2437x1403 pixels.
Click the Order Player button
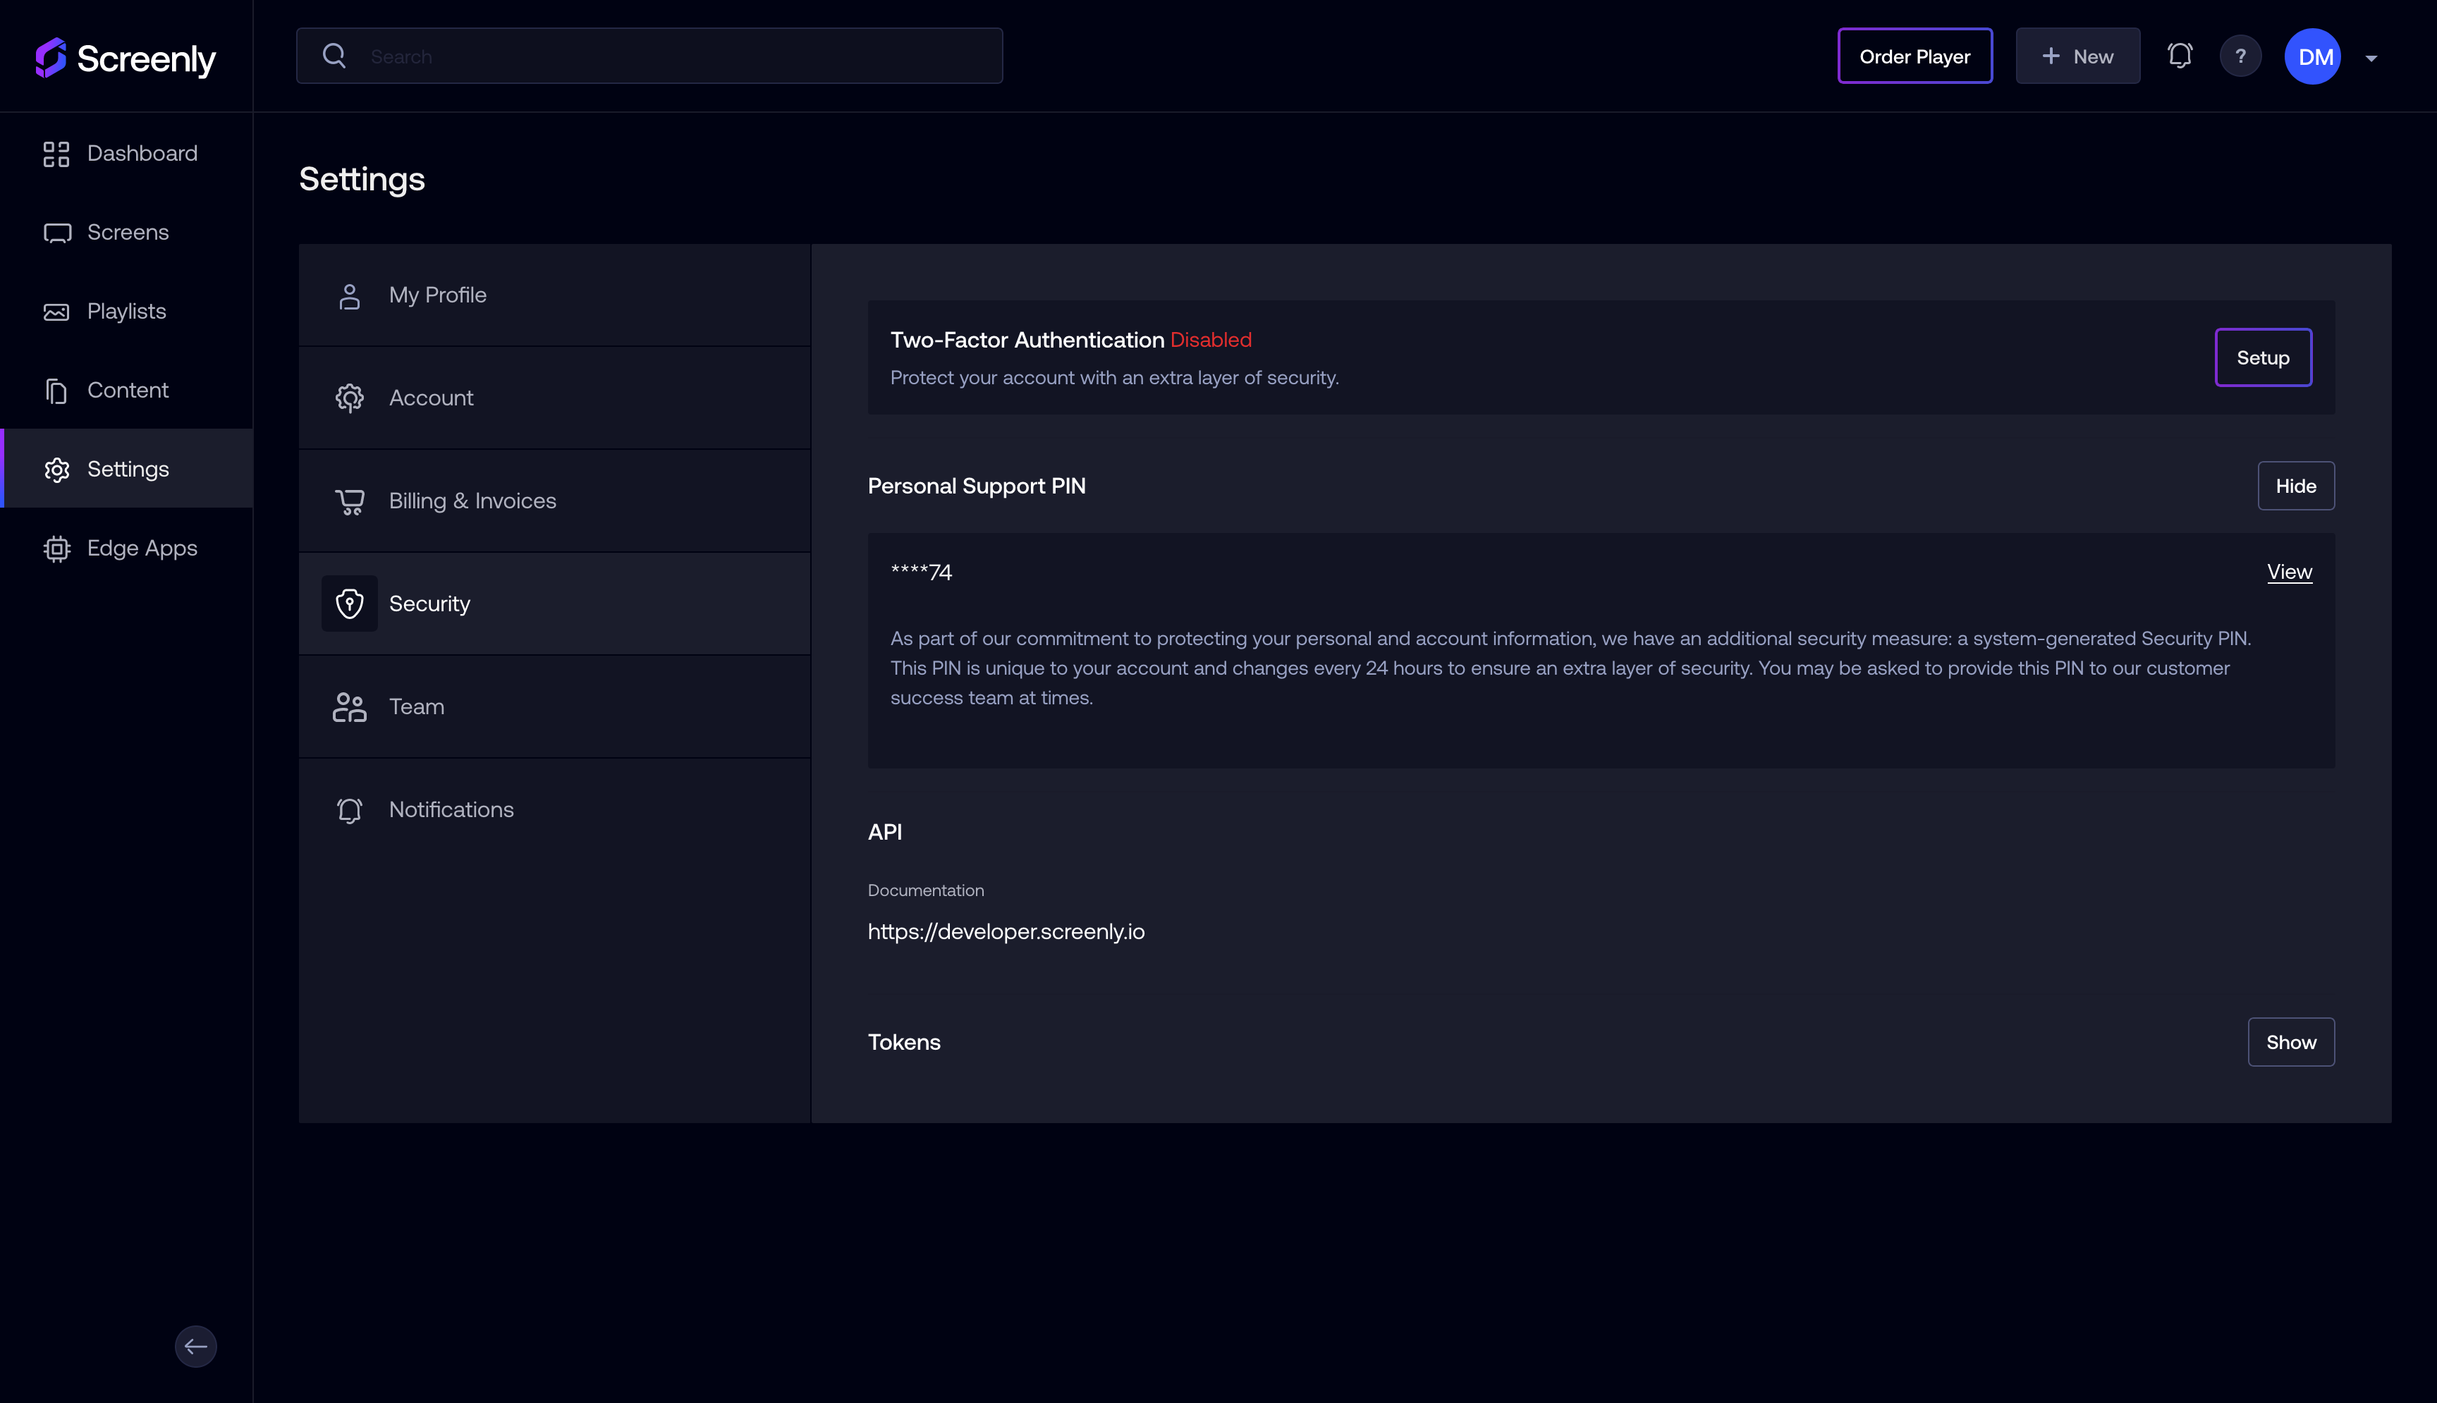1914,55
